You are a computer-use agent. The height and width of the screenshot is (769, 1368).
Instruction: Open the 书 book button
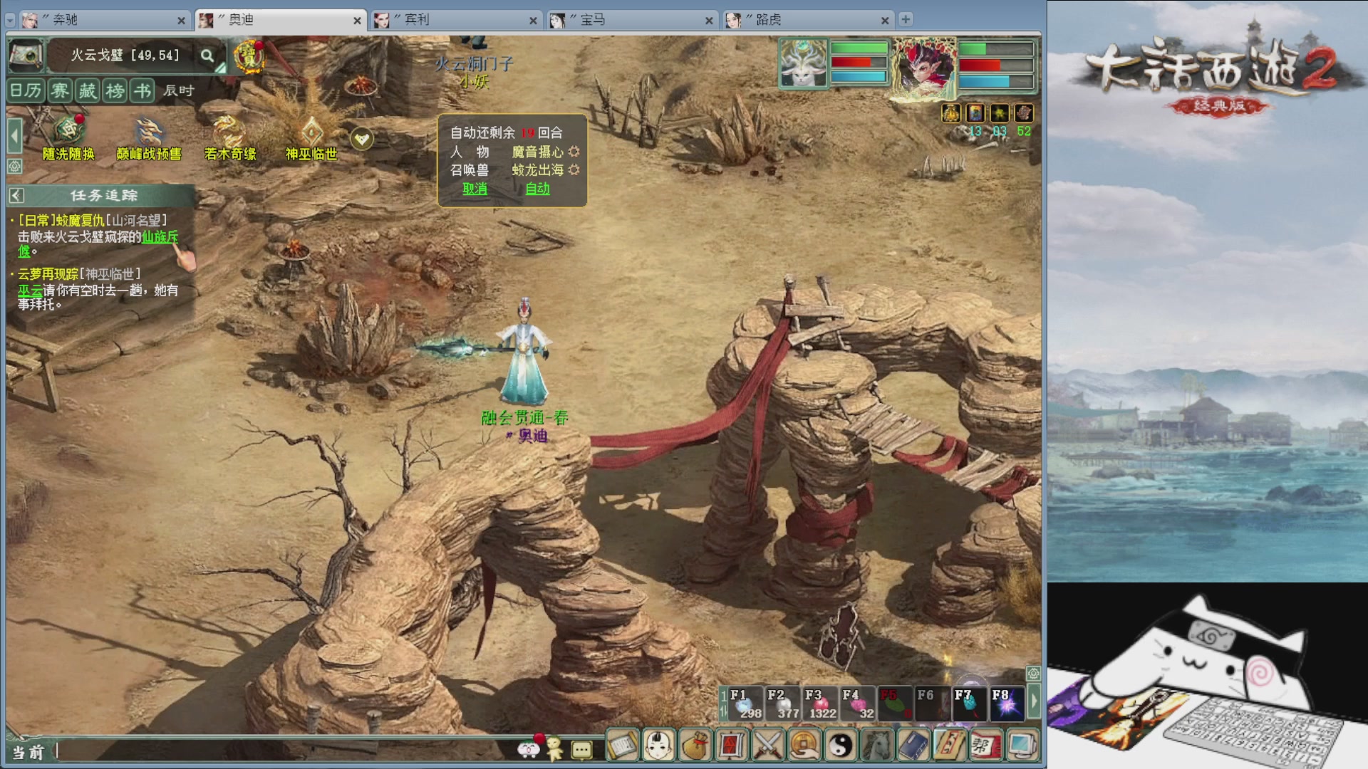(x=142, y=90)
